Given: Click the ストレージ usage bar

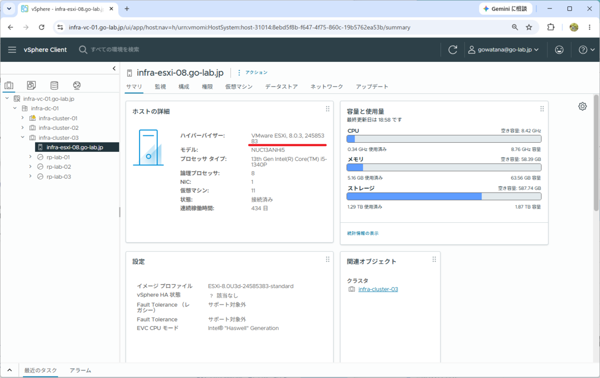Looking at the screenshot, I should pos(444,196).
